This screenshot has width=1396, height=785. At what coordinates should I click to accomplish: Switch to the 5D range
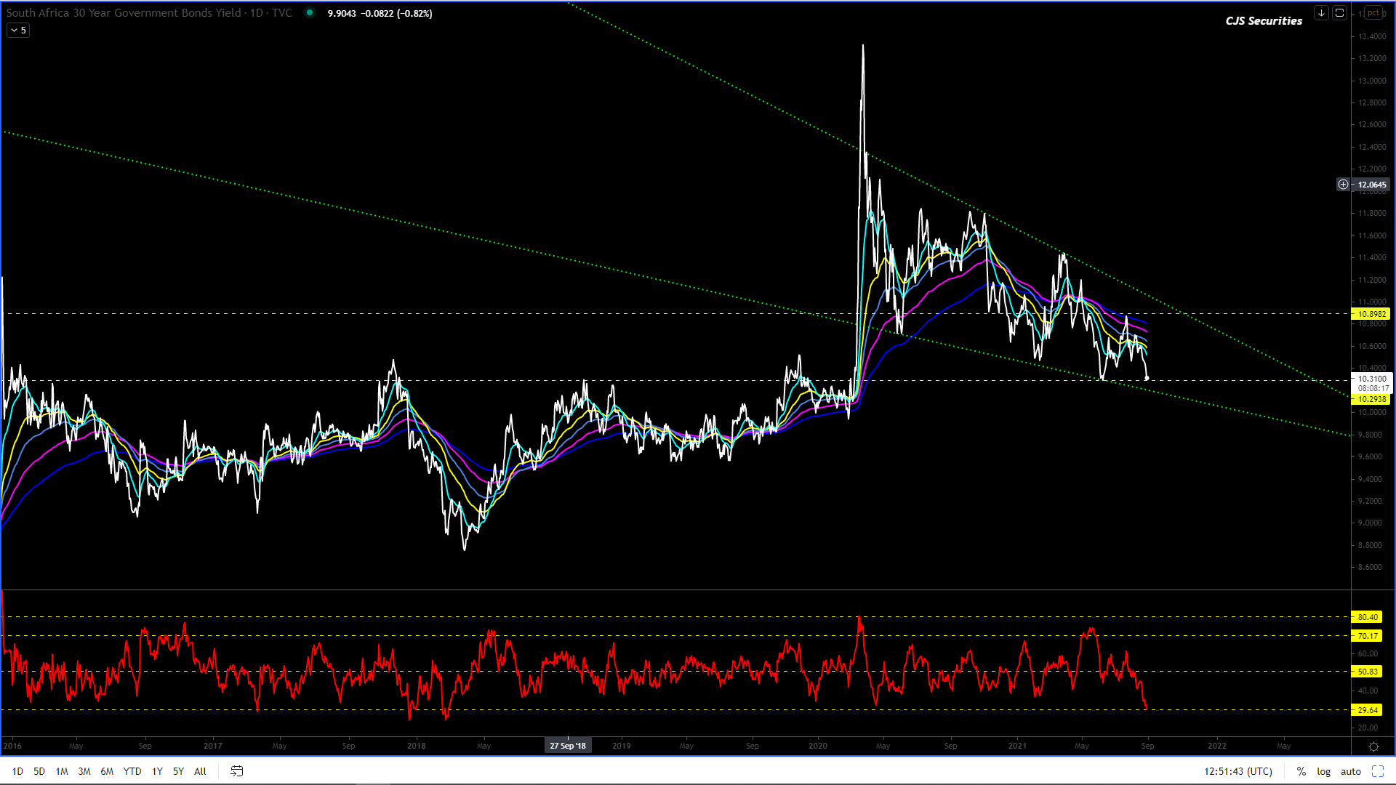pyautogui.click(x=39, y=771)
